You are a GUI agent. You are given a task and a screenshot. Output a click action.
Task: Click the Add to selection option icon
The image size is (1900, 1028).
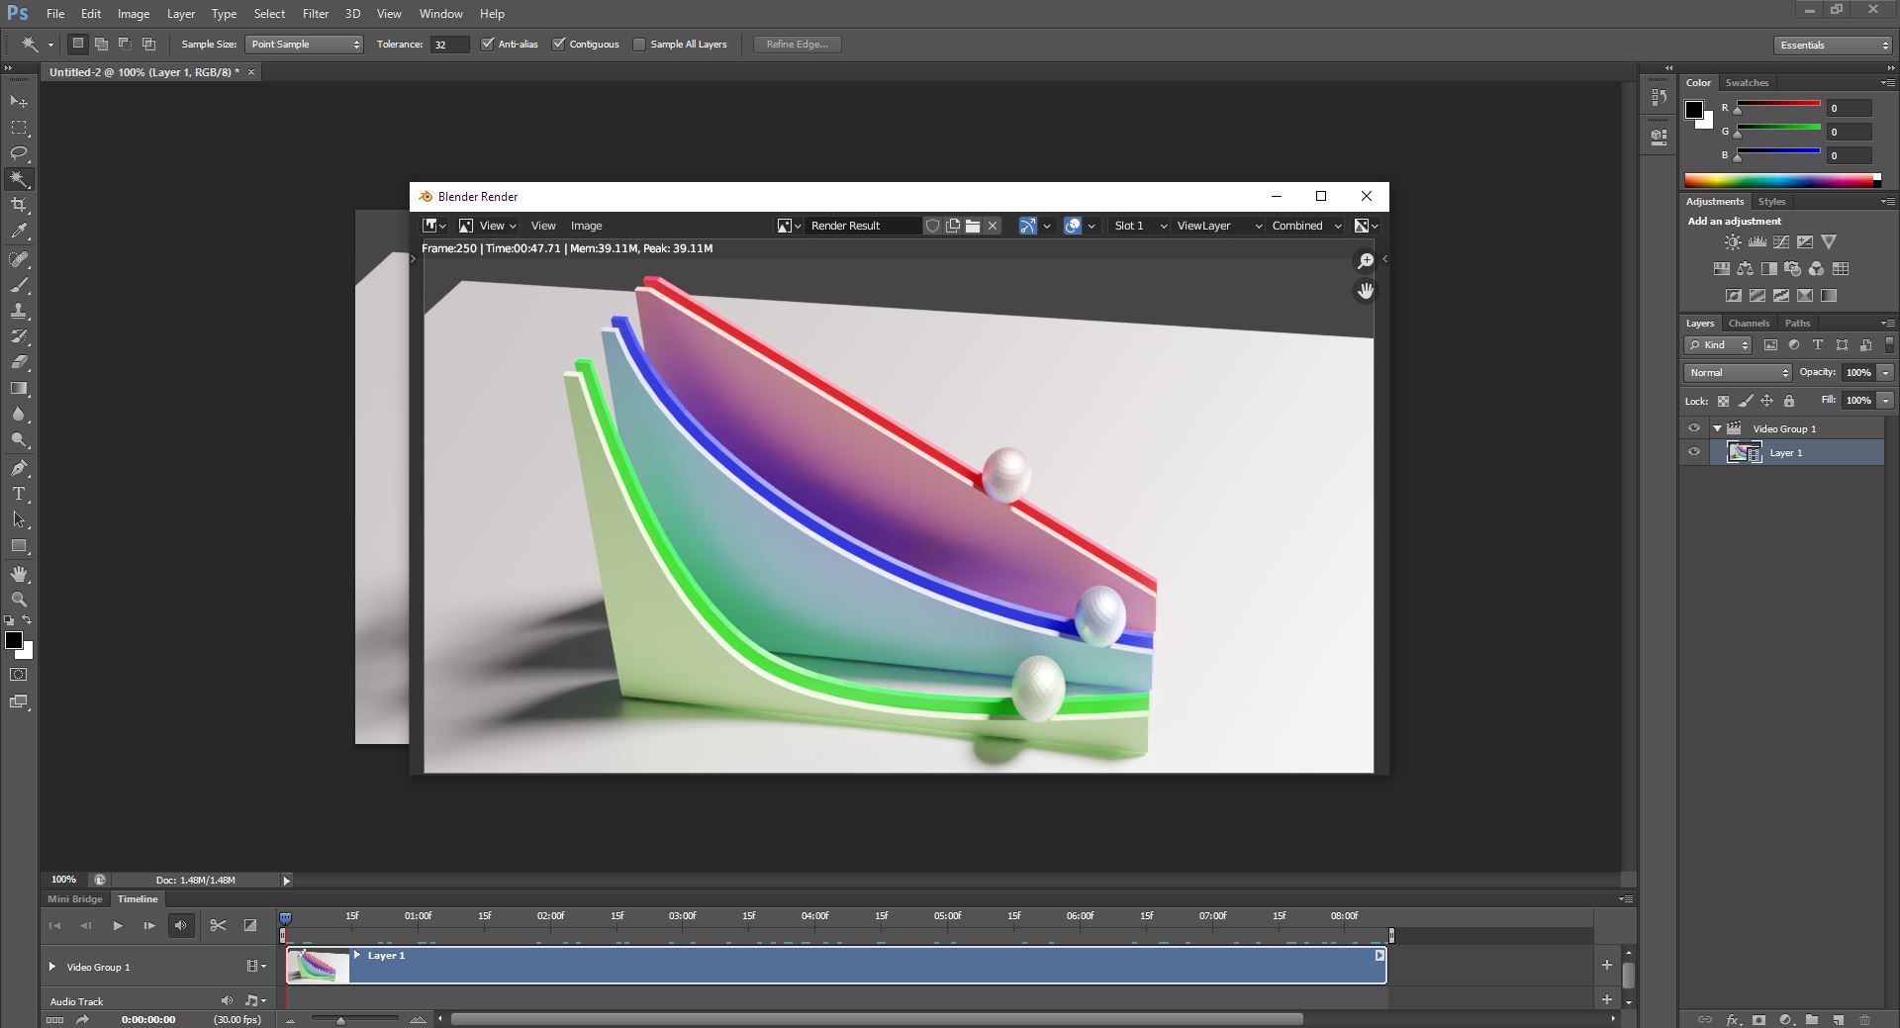101,44
